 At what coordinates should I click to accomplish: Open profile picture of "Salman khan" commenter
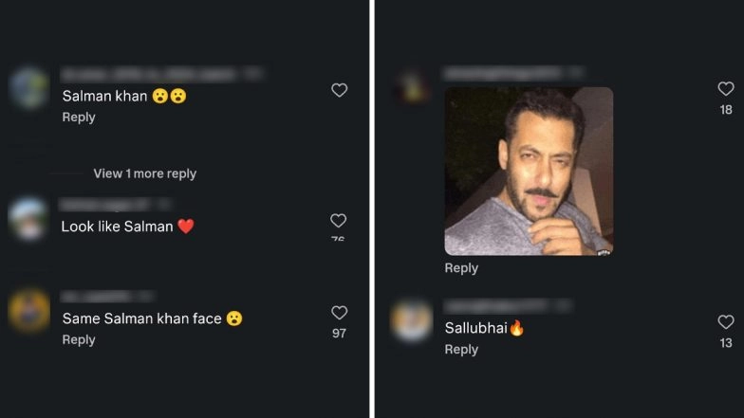[29, 88]
